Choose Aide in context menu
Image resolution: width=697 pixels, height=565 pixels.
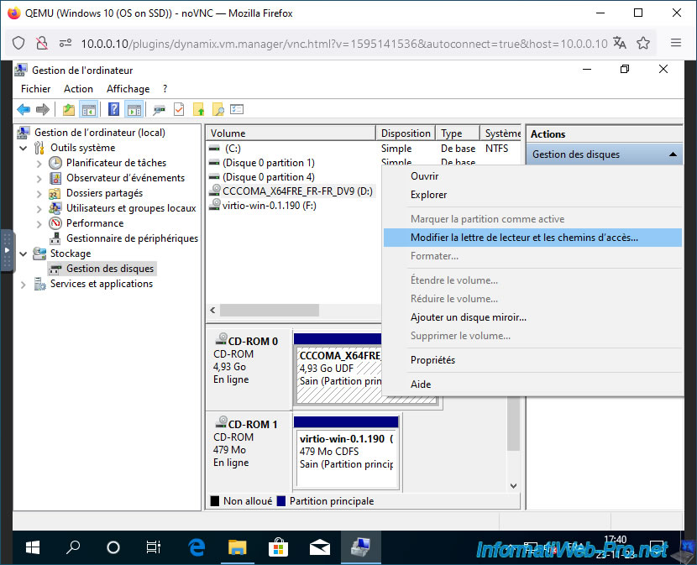coord(532,384)
